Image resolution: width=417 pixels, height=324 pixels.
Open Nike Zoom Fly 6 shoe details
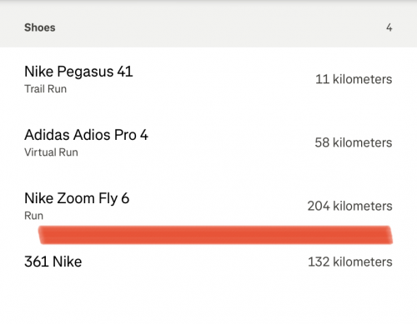[208, 206]
